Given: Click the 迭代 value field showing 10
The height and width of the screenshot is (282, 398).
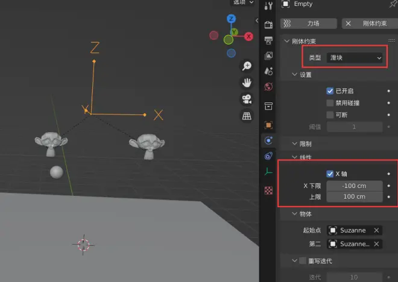Looking at the screenshot, I should click(355, 277).
